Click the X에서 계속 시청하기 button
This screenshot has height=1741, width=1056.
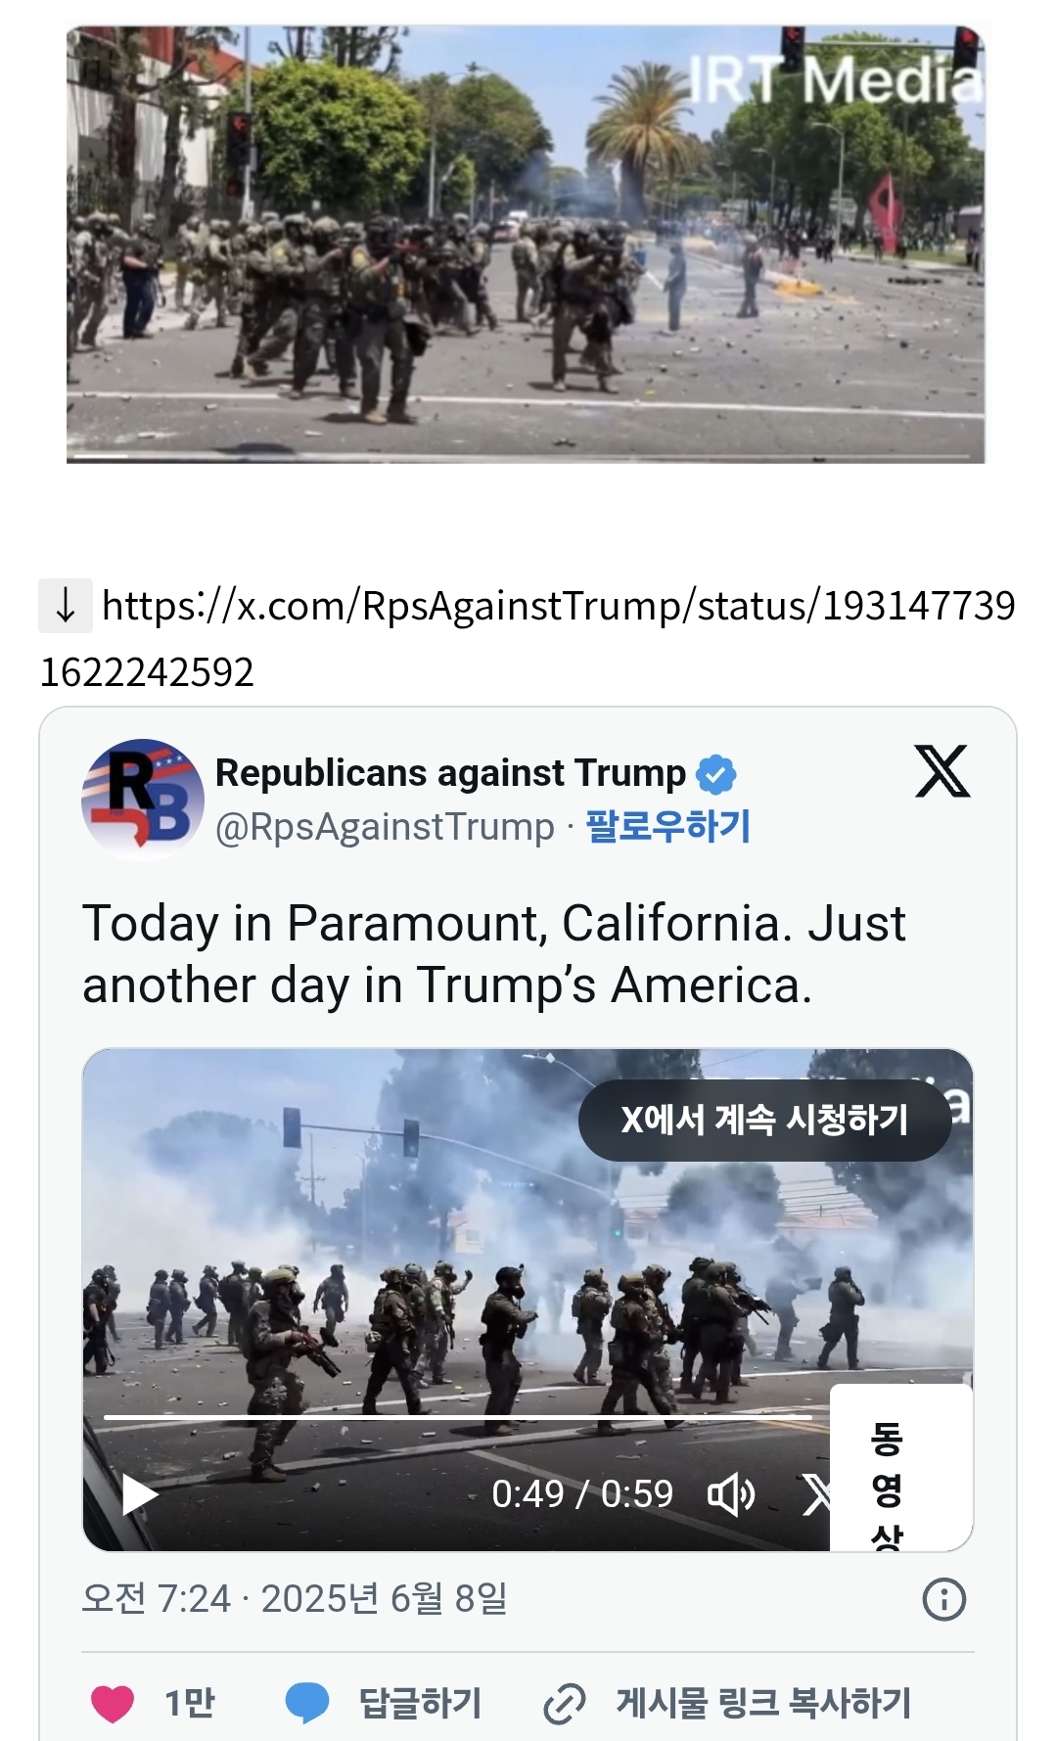[764, 1121]
